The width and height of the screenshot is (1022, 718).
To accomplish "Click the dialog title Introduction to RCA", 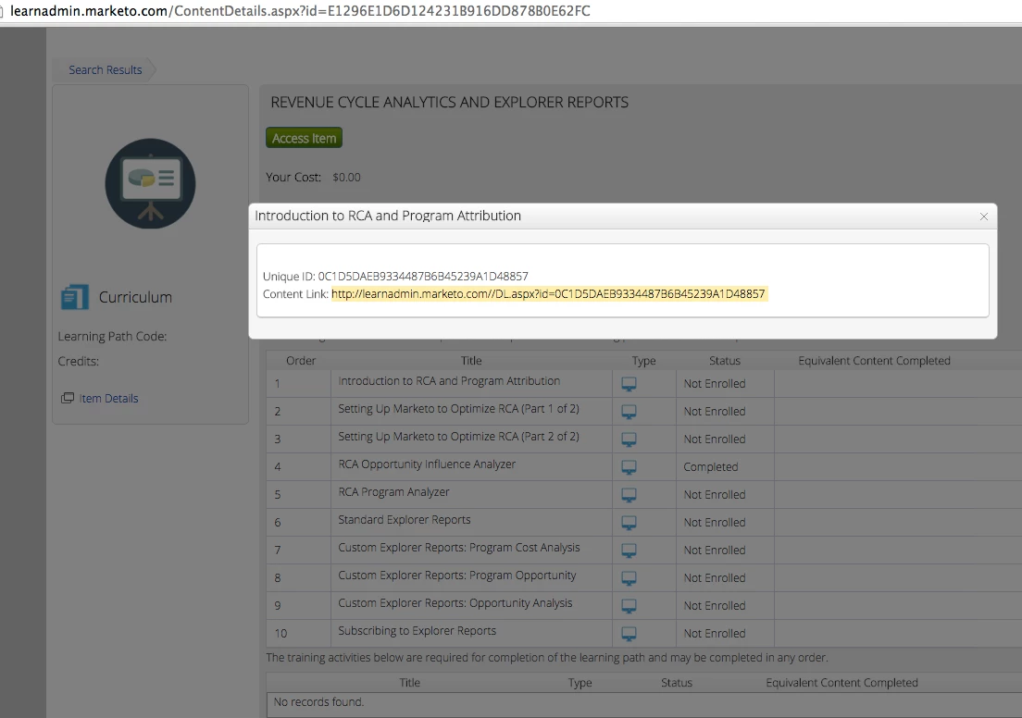I will click(x=388, y=216).
